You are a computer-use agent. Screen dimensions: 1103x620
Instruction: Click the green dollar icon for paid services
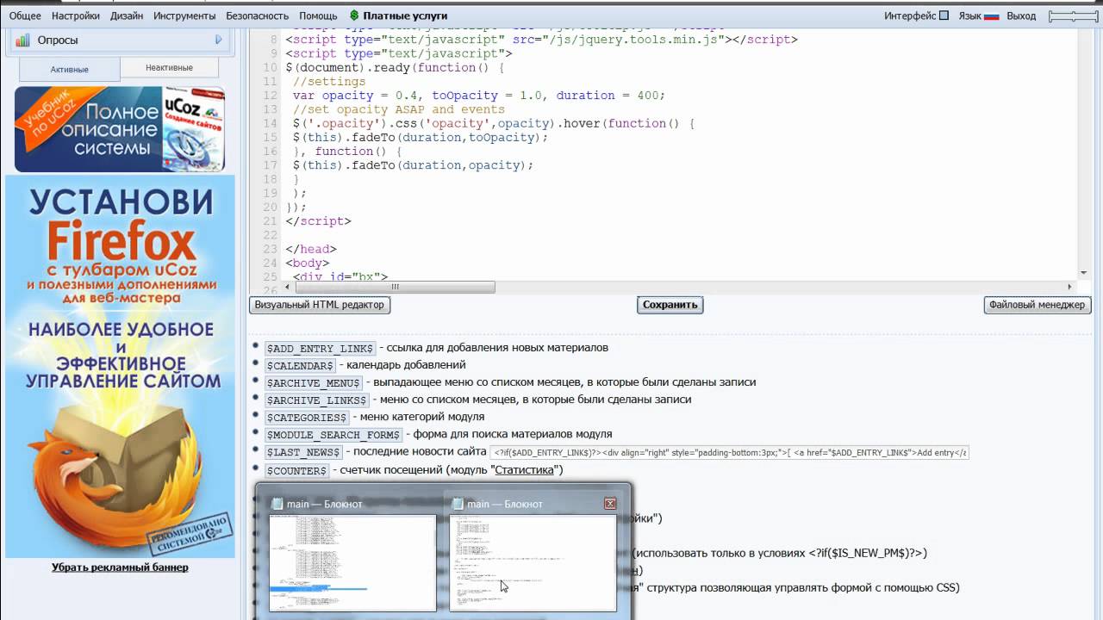pyautogui.click(x=354, y=15)
